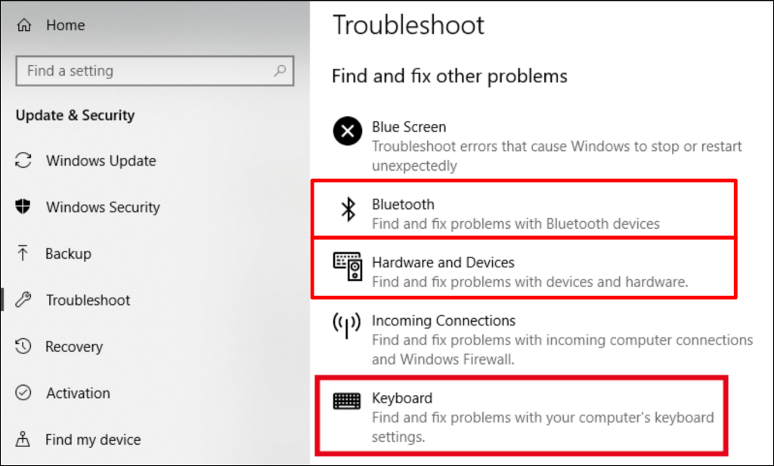Click the Find a setting search box
Screen dimensions: 774x466
[155, 70]
